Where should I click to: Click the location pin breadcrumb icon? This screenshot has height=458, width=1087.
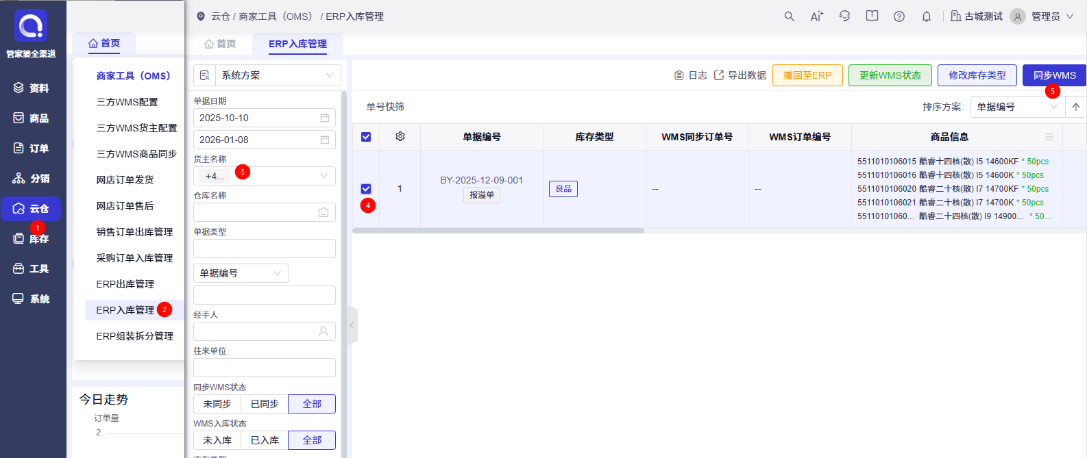coord(201,16)
